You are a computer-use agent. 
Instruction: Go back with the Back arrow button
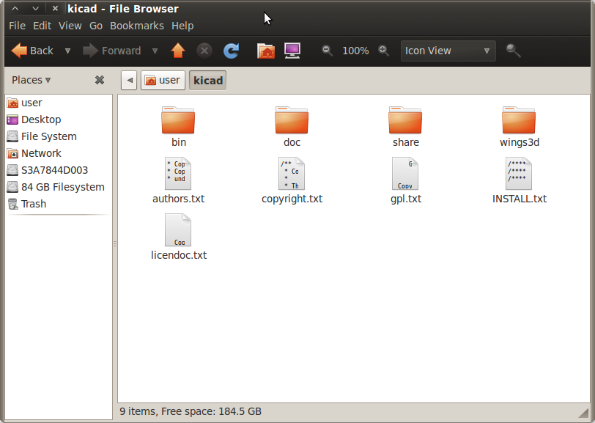pyautogui.click(x=32, y=51)
